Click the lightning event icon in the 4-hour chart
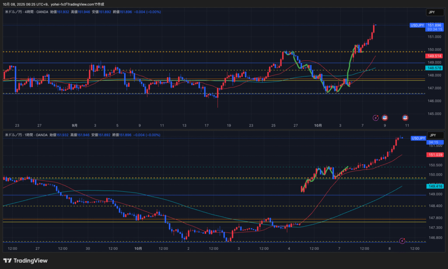Viewport: 448px width, 269px height. click(x=376, y=117)
